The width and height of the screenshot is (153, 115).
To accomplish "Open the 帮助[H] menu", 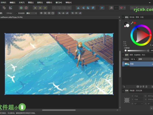I will click(x=68, y=3).
